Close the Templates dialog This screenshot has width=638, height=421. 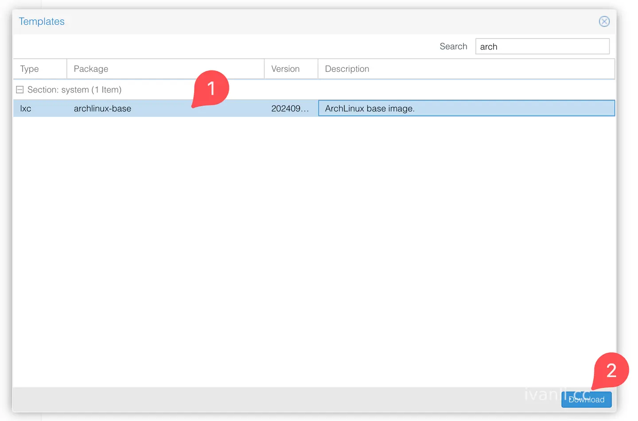[604, 21]
